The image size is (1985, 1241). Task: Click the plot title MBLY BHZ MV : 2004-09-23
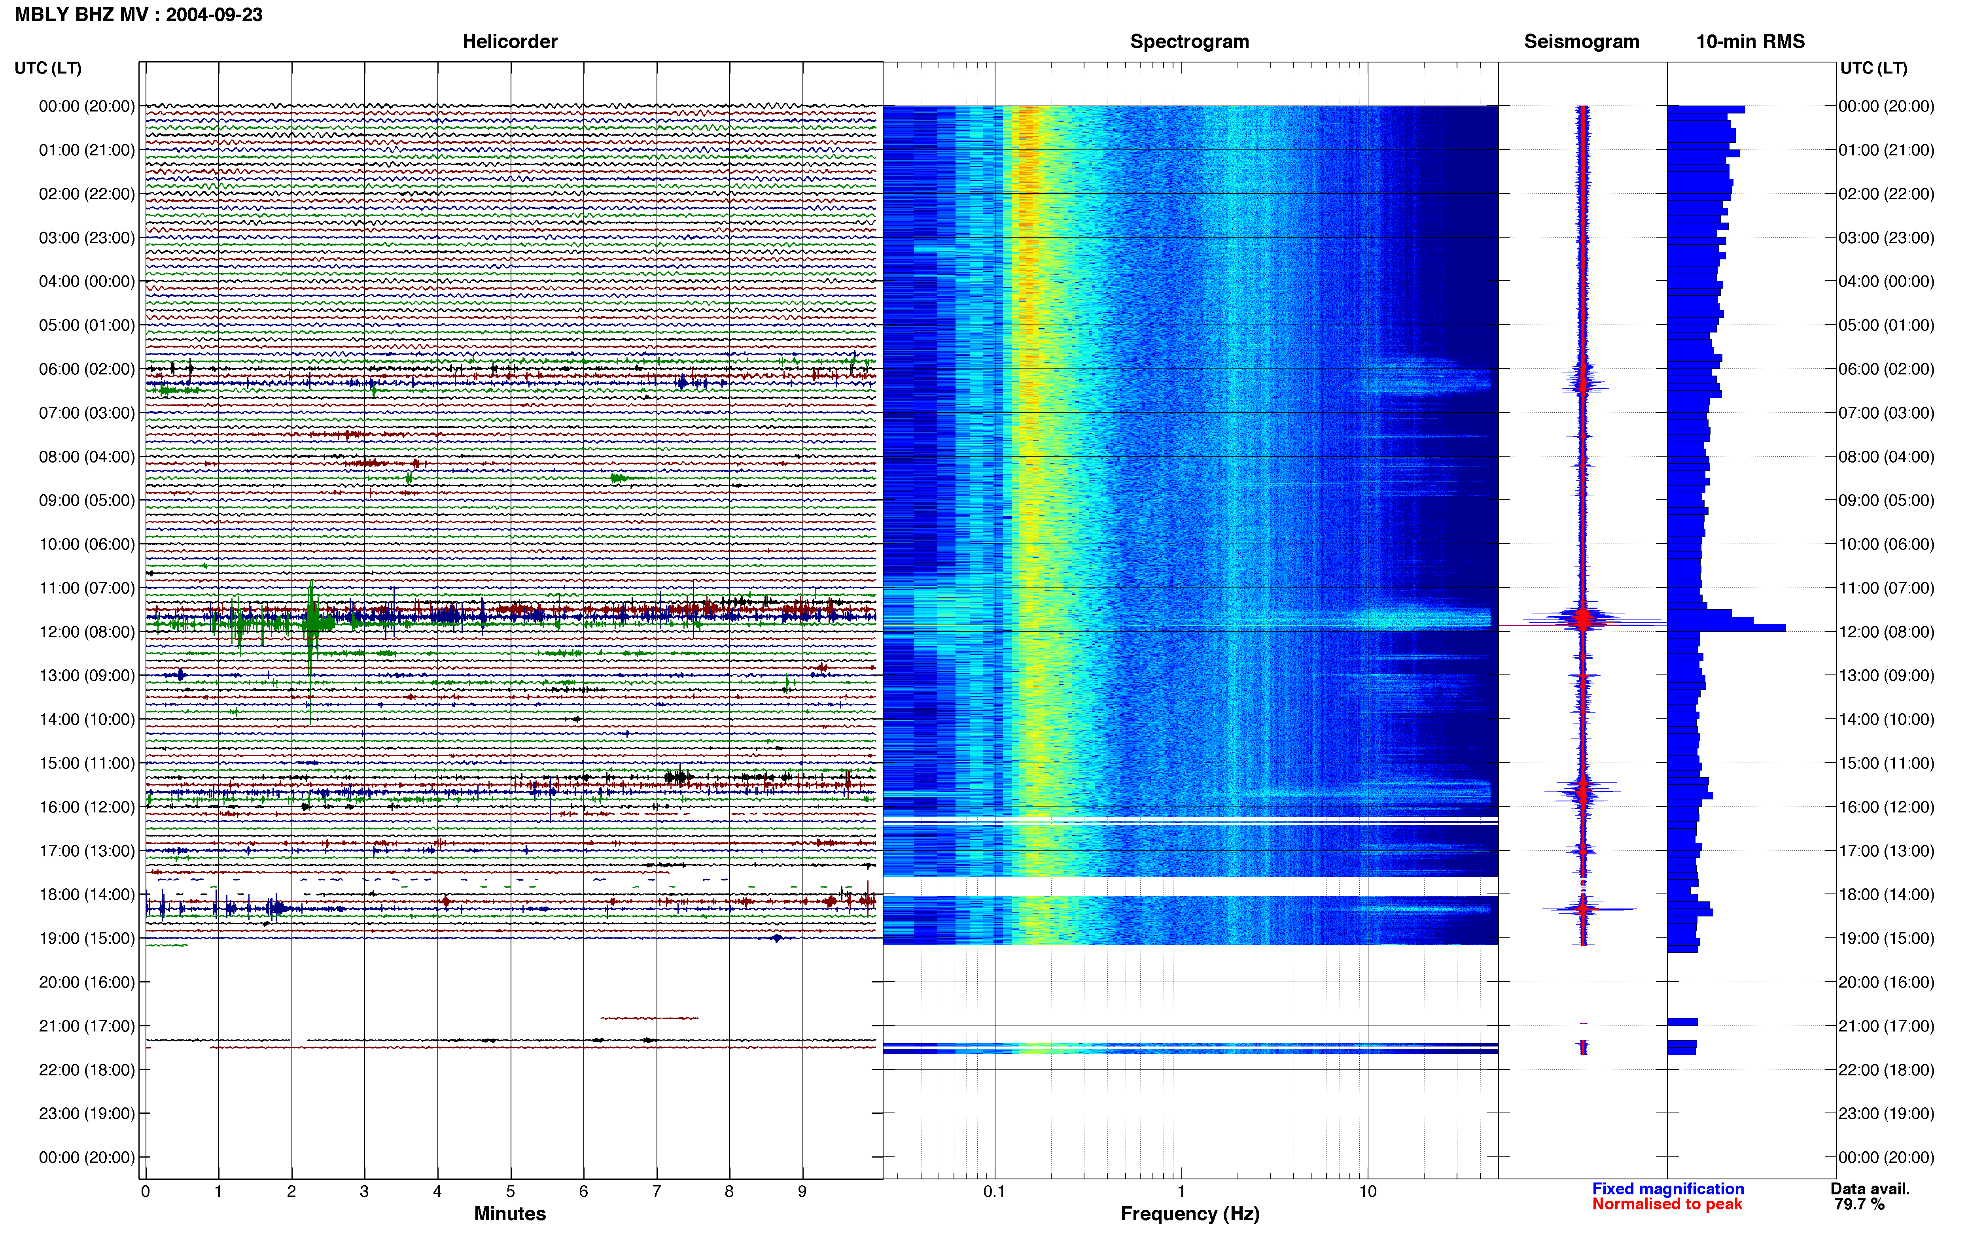coord(139,15)
